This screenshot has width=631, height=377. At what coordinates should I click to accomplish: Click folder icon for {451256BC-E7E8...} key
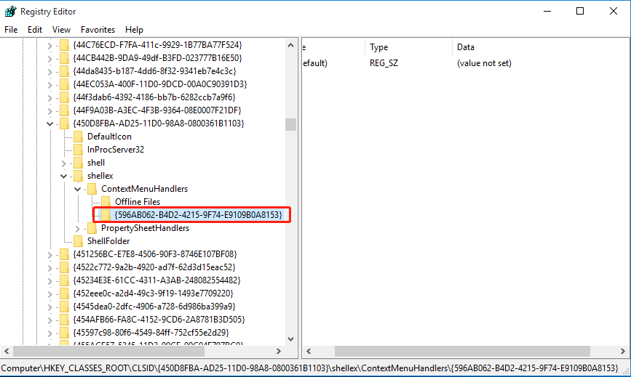pos(64,254)
